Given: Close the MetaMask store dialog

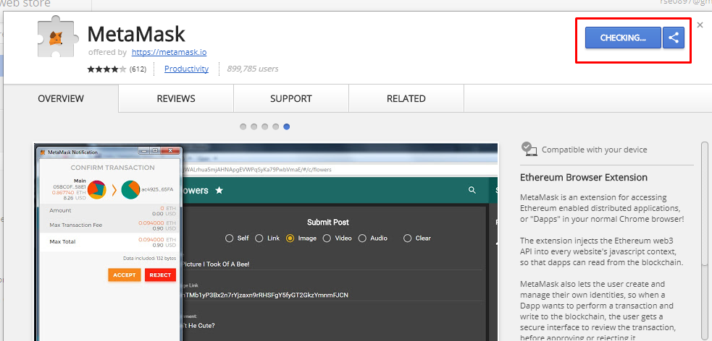Looking at the screenshot, I should (x=700, y=25).
